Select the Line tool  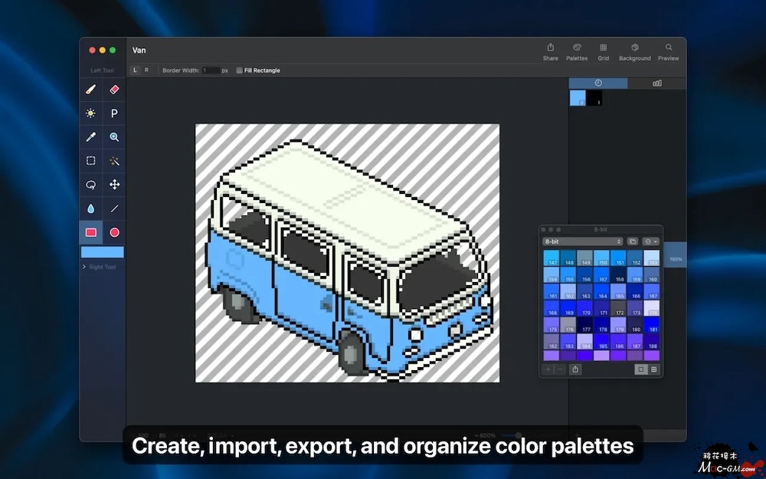114,208
